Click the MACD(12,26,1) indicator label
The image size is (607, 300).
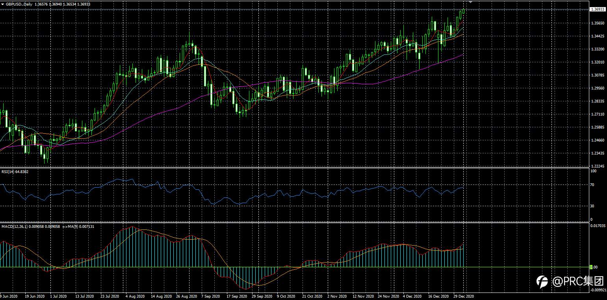14,227
